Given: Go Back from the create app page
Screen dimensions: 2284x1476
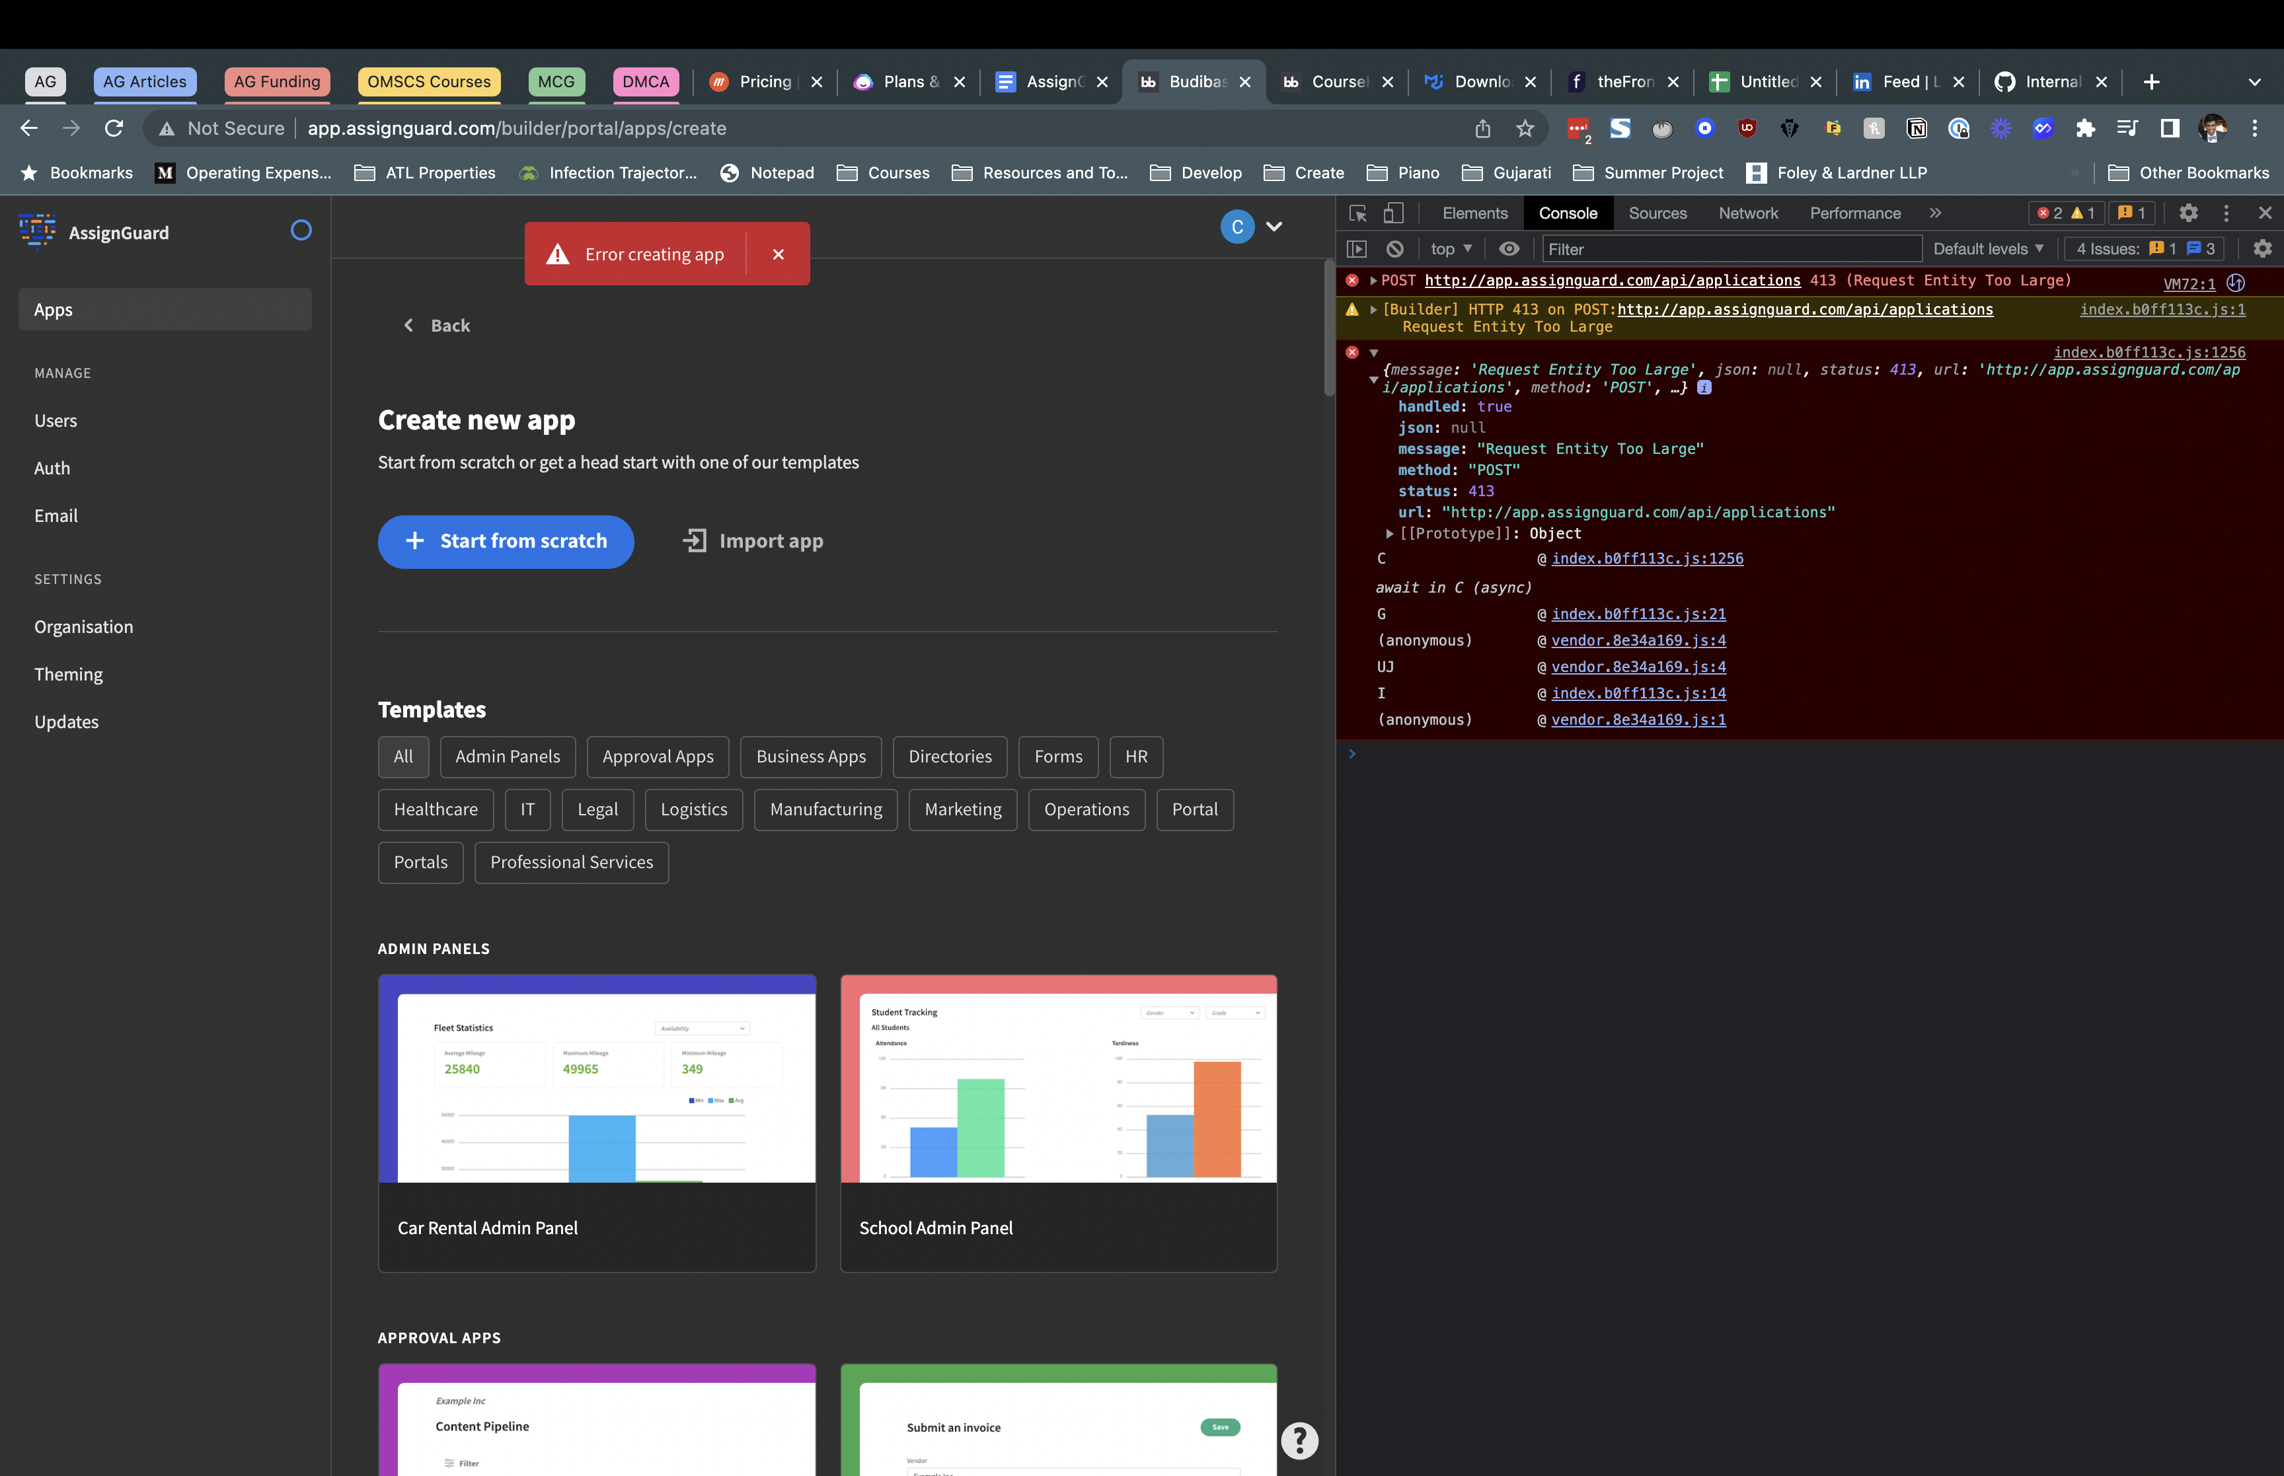Looking at the screenshot, I should tap(436, 326).
